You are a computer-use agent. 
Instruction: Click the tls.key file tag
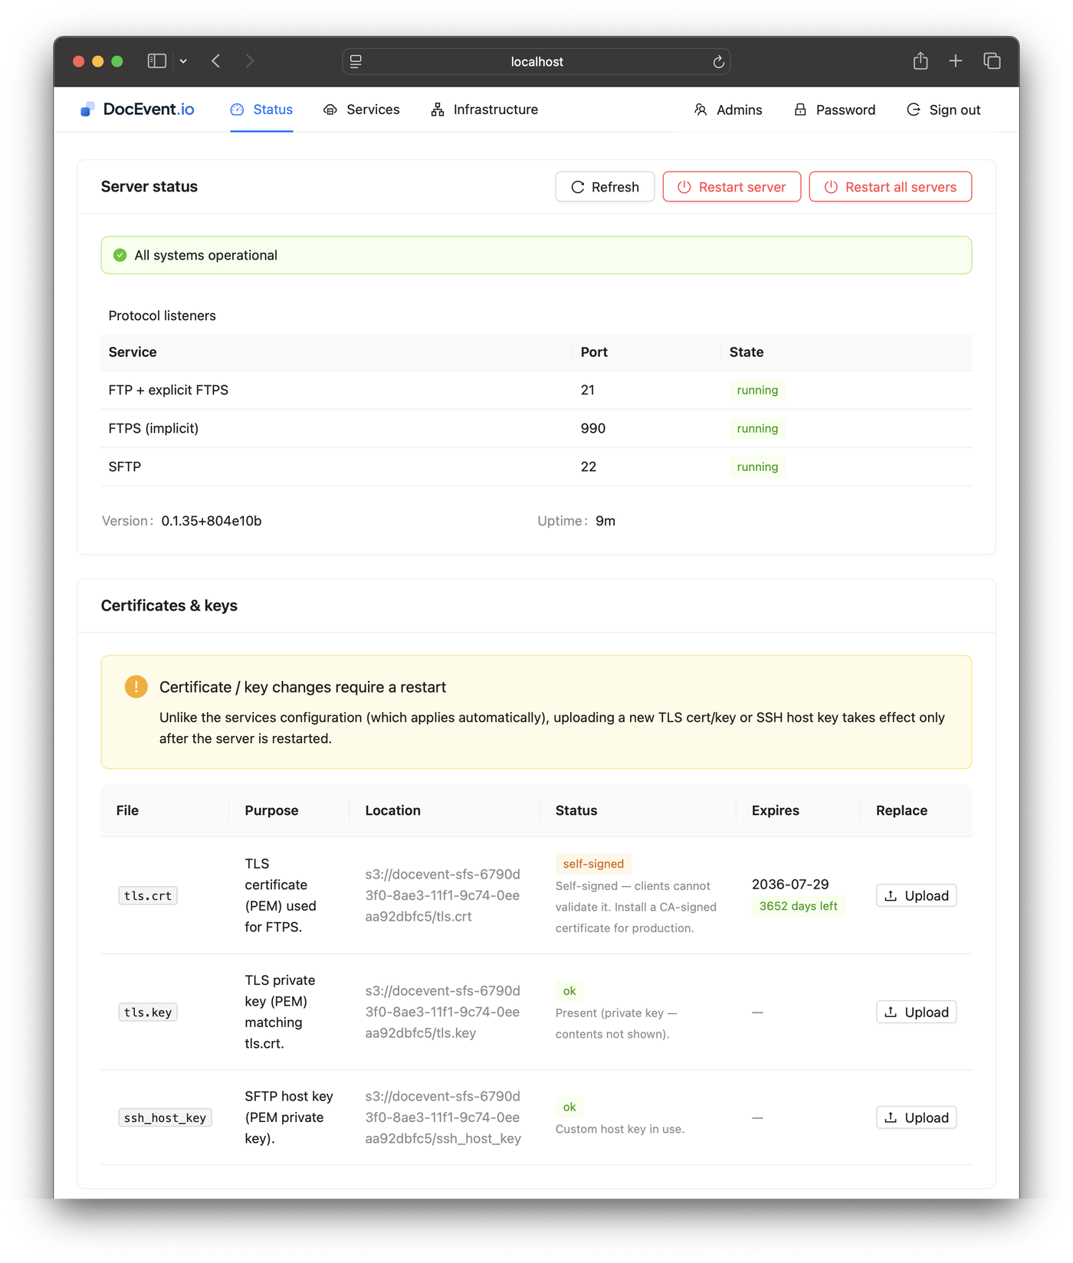pyautogui.click(x=148, y=1012)
